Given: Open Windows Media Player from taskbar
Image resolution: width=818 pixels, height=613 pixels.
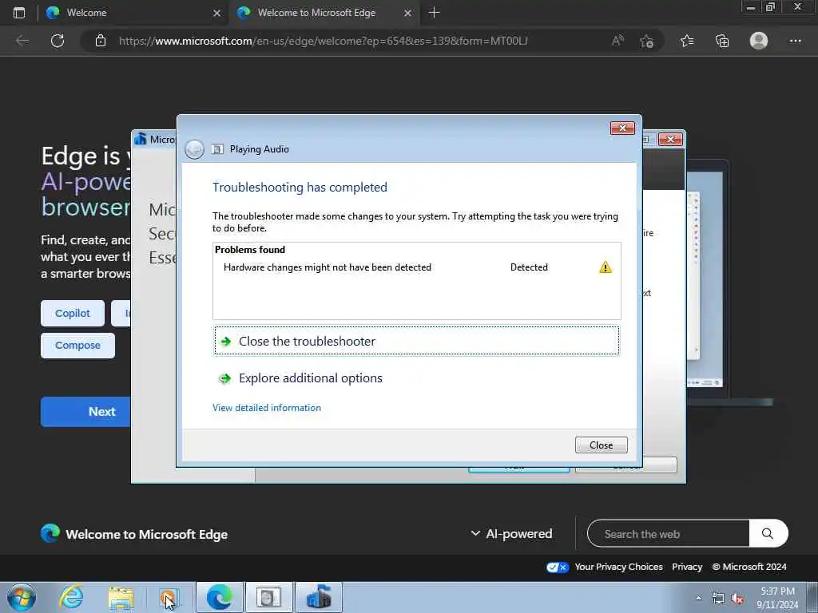Looking at the screenshot, I should (169, 598).
